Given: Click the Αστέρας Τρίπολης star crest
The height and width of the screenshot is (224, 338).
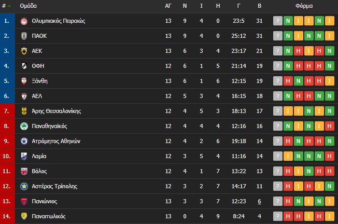Looking at the screenshot, I should (24, 186).
